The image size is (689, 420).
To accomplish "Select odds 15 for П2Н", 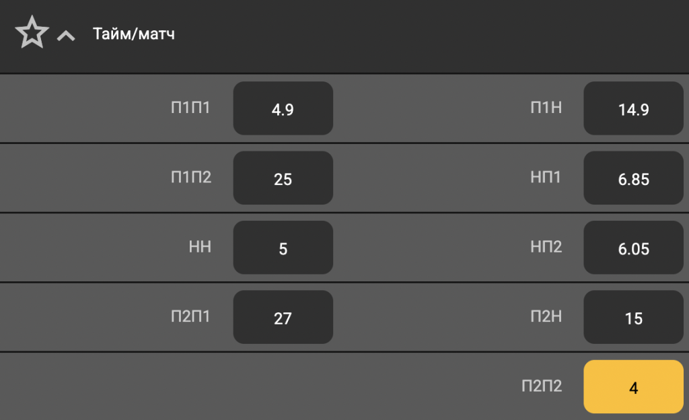I will pyautogui.click(x=633, y=316).
